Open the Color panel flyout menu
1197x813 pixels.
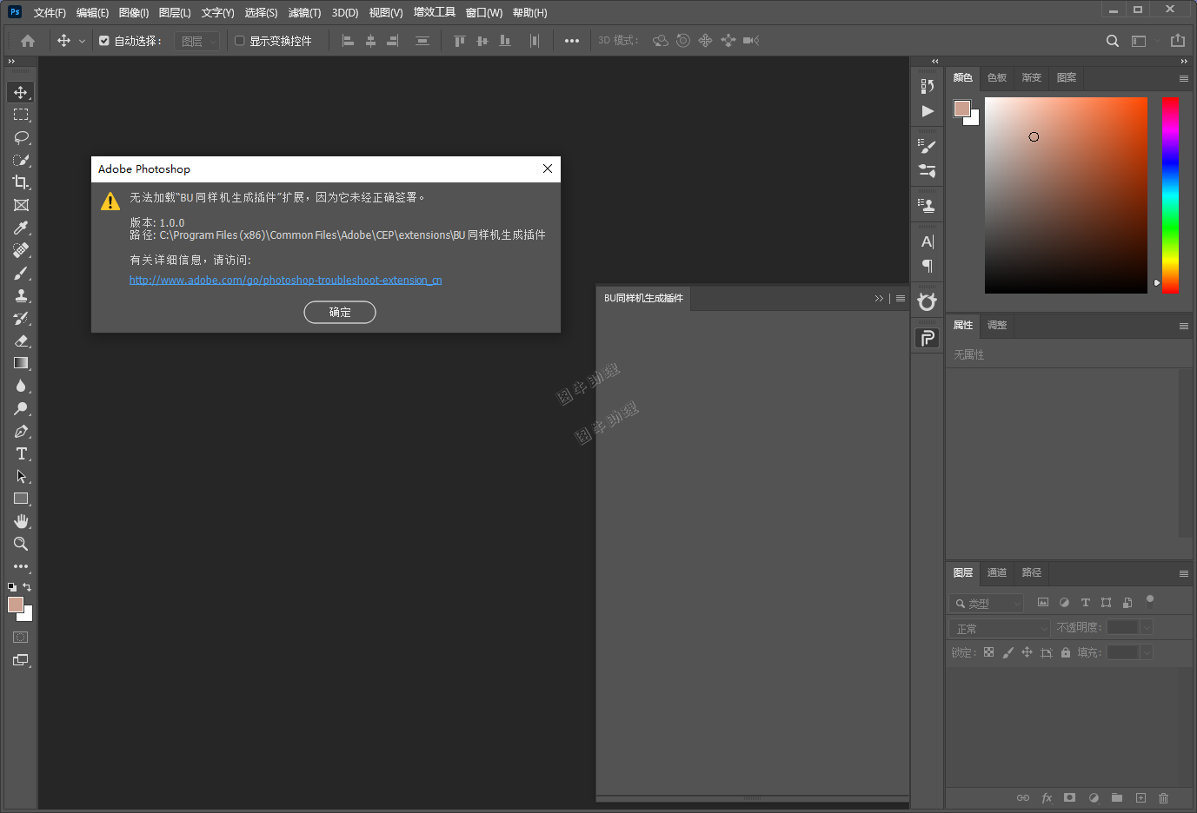click(1183, 78)
